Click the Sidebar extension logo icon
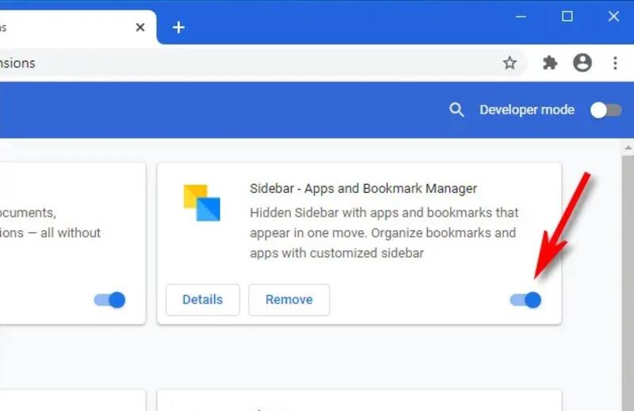This screenshot has height=411, width=634. pos(201,202)
